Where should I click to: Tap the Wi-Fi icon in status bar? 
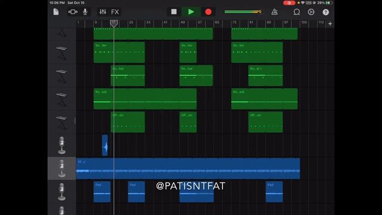303,2
